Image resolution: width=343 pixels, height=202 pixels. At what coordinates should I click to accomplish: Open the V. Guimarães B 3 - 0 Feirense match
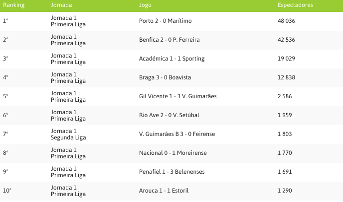[177, 134]
